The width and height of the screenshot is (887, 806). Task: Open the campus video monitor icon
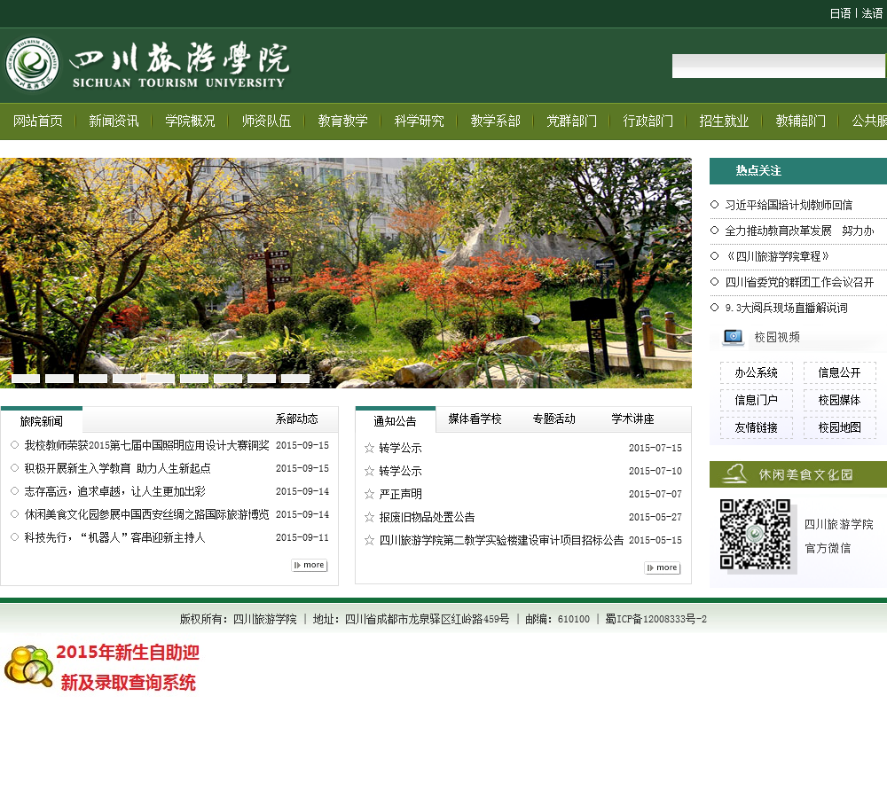[733, 337]
